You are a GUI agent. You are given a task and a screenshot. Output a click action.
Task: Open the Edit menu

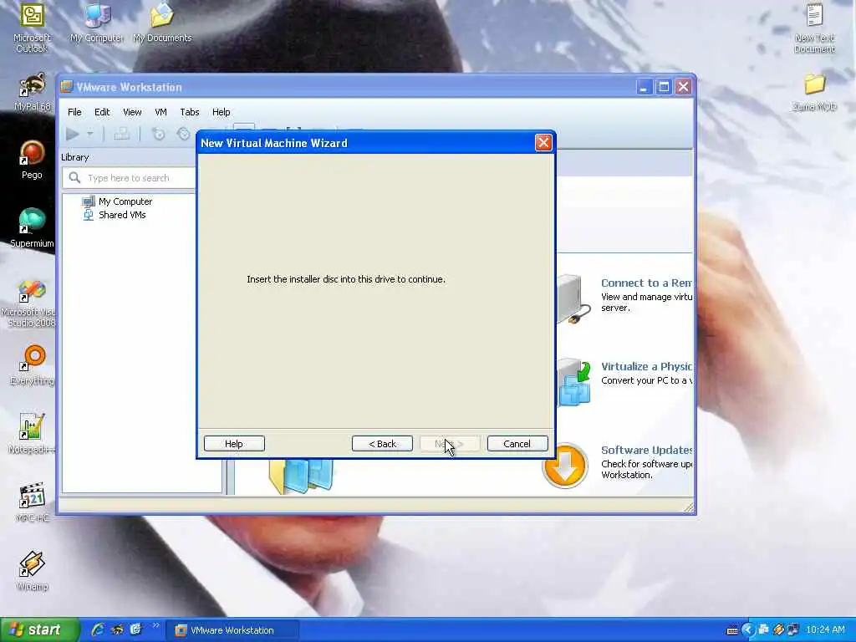tap(102, 112)
